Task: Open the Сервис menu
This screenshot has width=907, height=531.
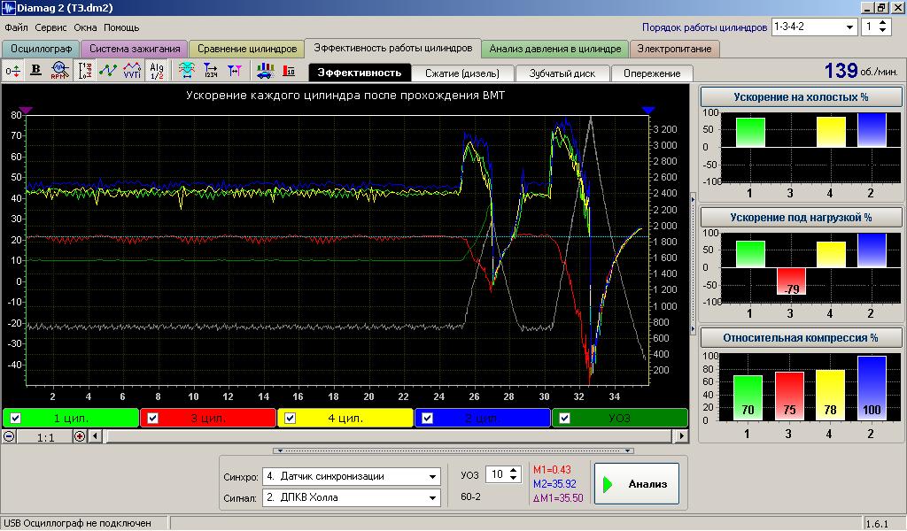Action: point(50,27)
